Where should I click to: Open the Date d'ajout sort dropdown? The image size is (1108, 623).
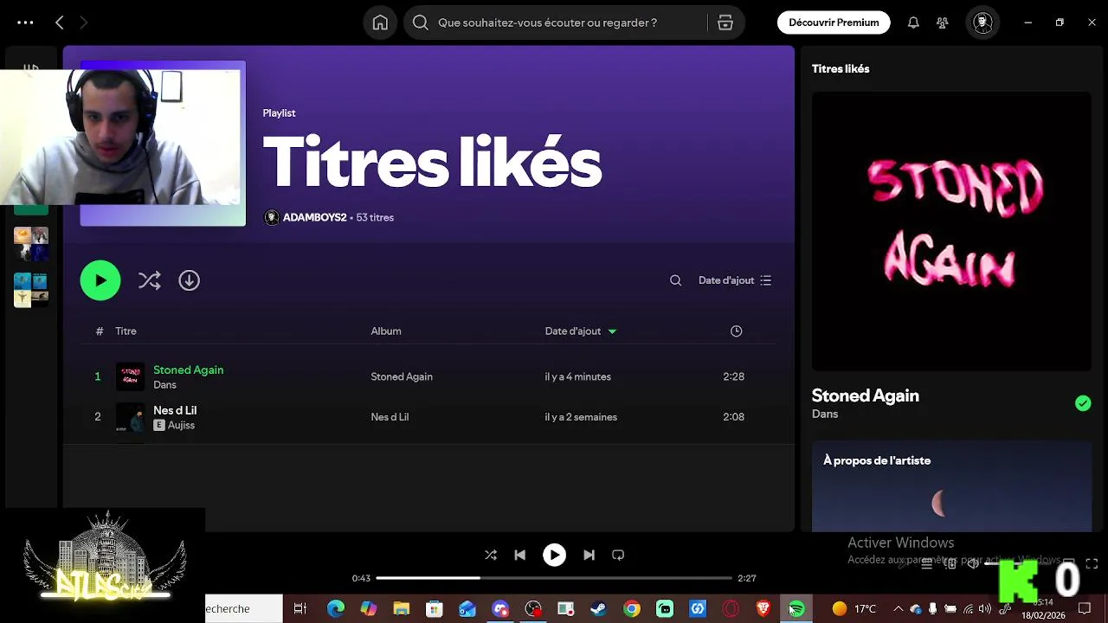(x=735, y=280)
